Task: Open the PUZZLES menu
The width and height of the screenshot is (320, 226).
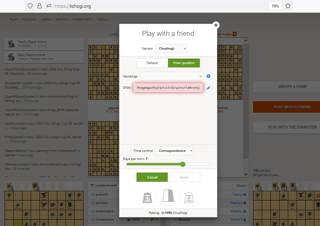Action: pyautogui.click(x=29, y=19)
